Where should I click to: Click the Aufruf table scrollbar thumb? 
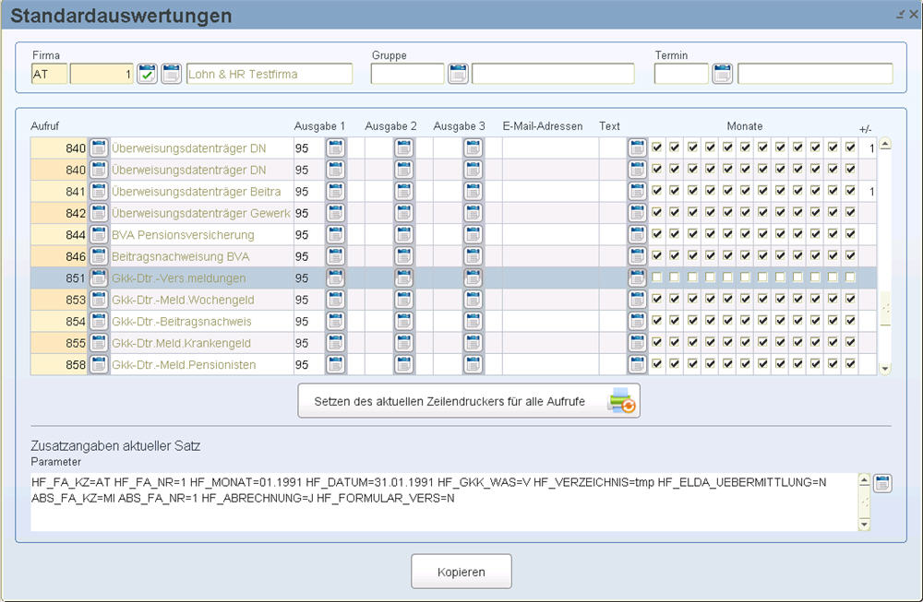885,309
